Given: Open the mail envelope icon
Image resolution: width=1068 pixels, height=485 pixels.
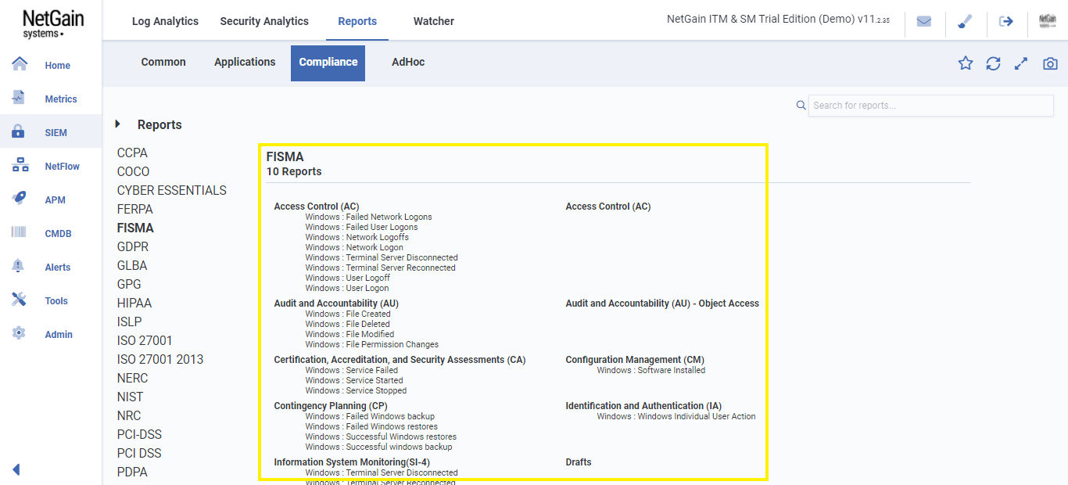Looking at the screenshot, I should coord(924,21).
